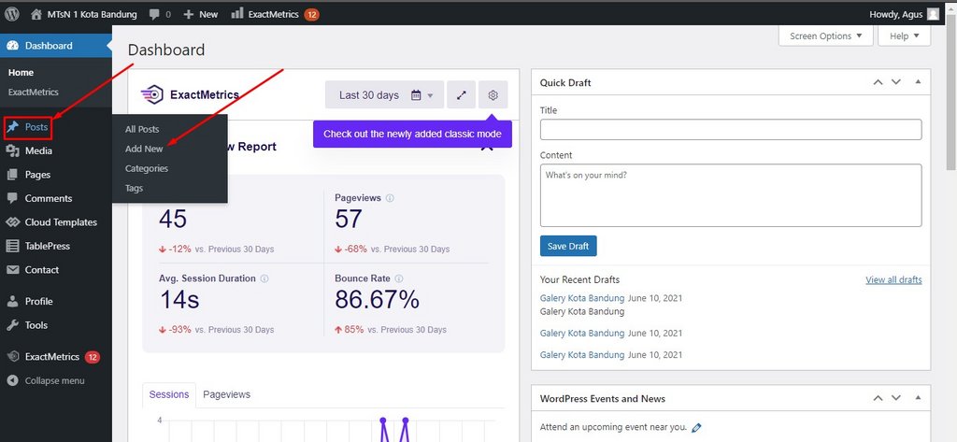957x442 pixels.
Task: Click the Cloud Templates icon in sidebar
Action: 13,222
